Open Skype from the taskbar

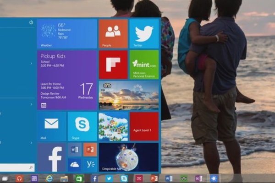click(124, 178)
